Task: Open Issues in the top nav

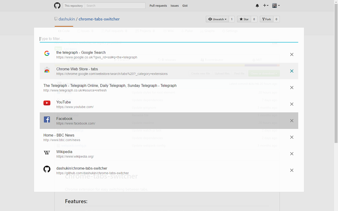Action: 175,6
